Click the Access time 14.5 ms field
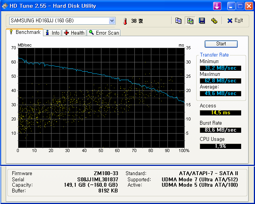The height and width of the screenshot is (204, 255). click(220, 113)
